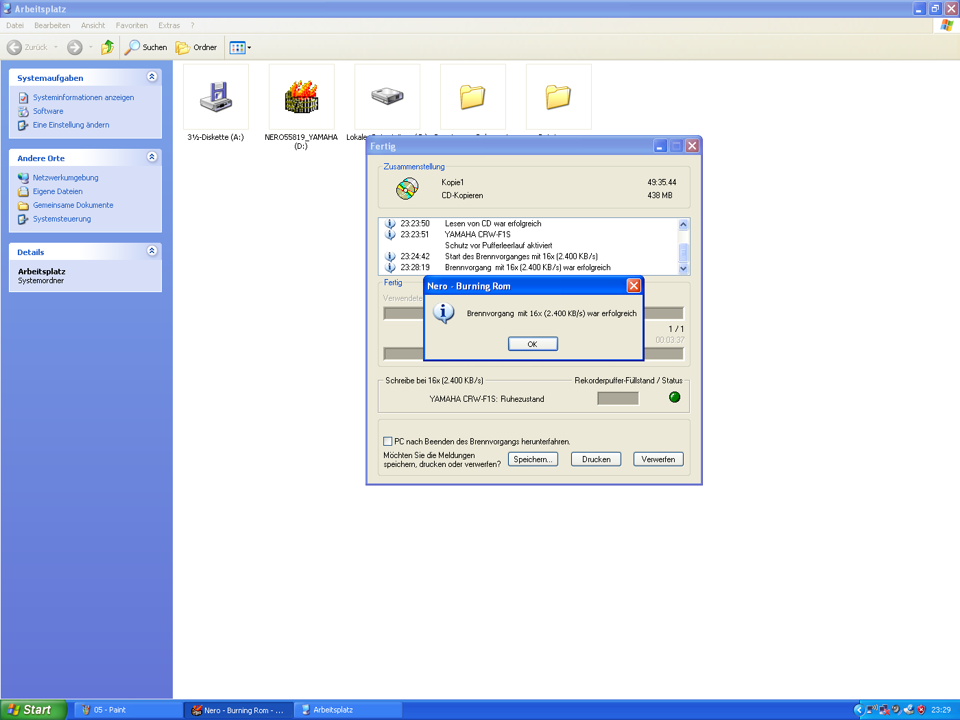Click the Systemsteuerung icon in sidebar
960x720 pixels.
[23, 219]
